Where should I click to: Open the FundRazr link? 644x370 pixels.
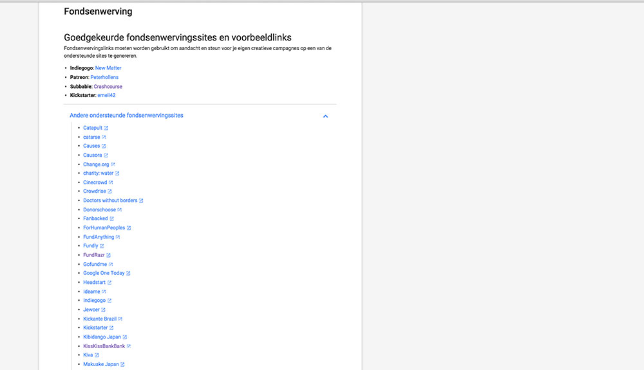point(94,255)
